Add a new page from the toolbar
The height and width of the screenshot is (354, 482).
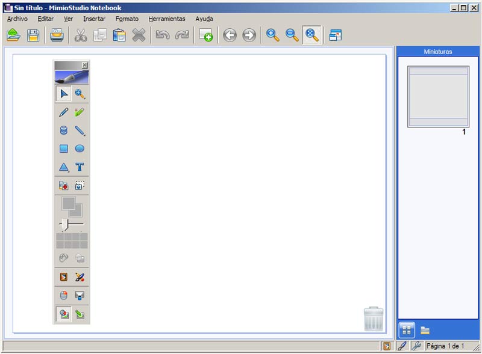(206, 35)
